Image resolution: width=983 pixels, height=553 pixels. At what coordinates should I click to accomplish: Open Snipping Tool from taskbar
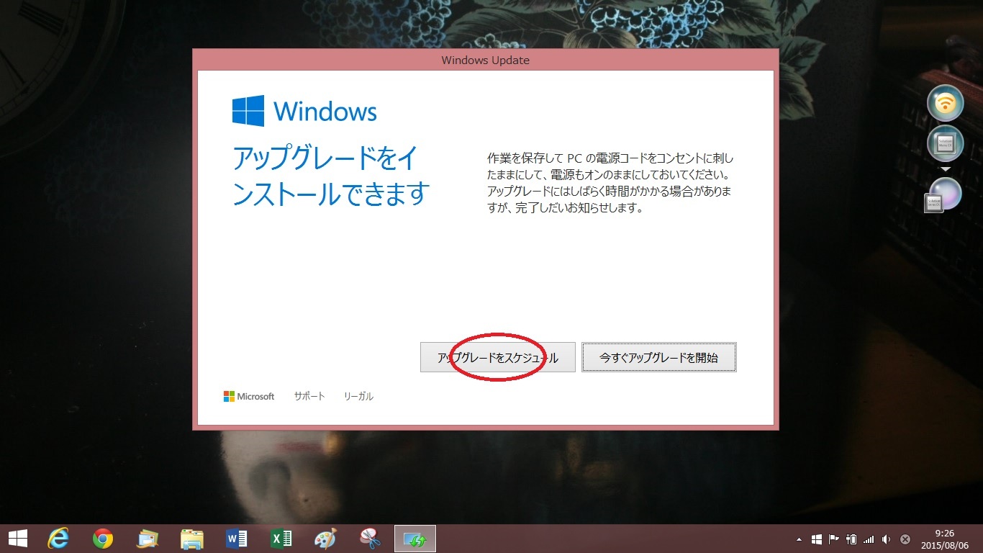(370, 538)
